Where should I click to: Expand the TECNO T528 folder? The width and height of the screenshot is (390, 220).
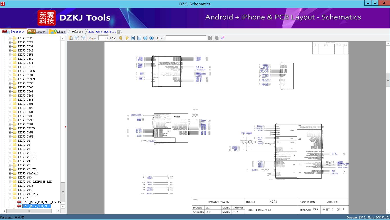click(10, 38)
